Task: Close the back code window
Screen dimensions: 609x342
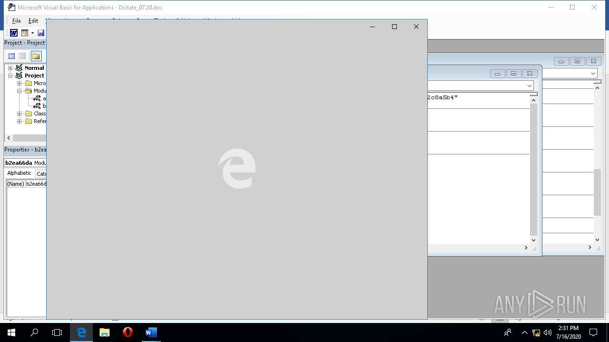Action: (593, 61)
